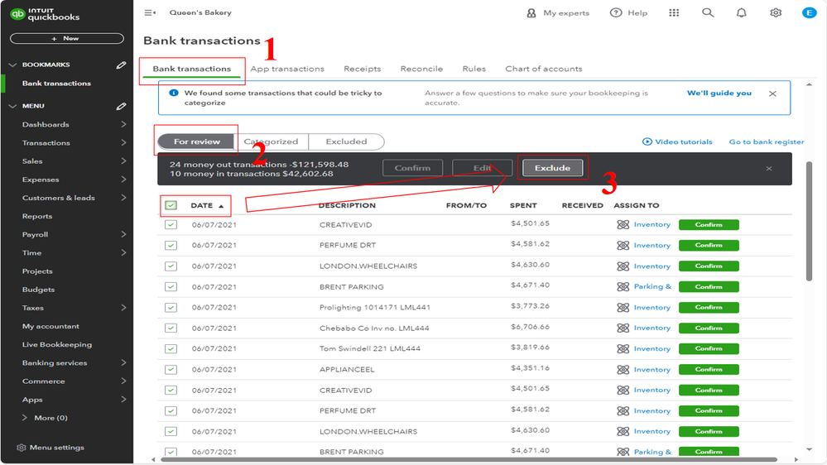This screenshot has height=465, width=827.
Task: Click the My experts person icon
Action: pyautogui.click(x=531, y=13)
